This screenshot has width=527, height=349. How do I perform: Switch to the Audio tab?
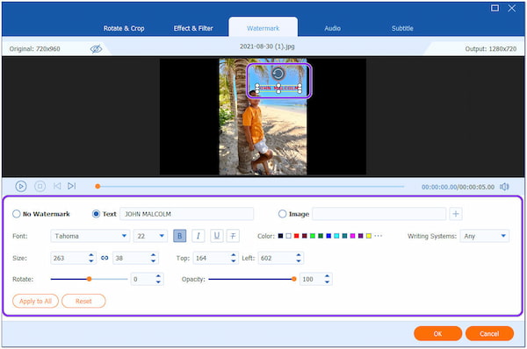(332, 28)
